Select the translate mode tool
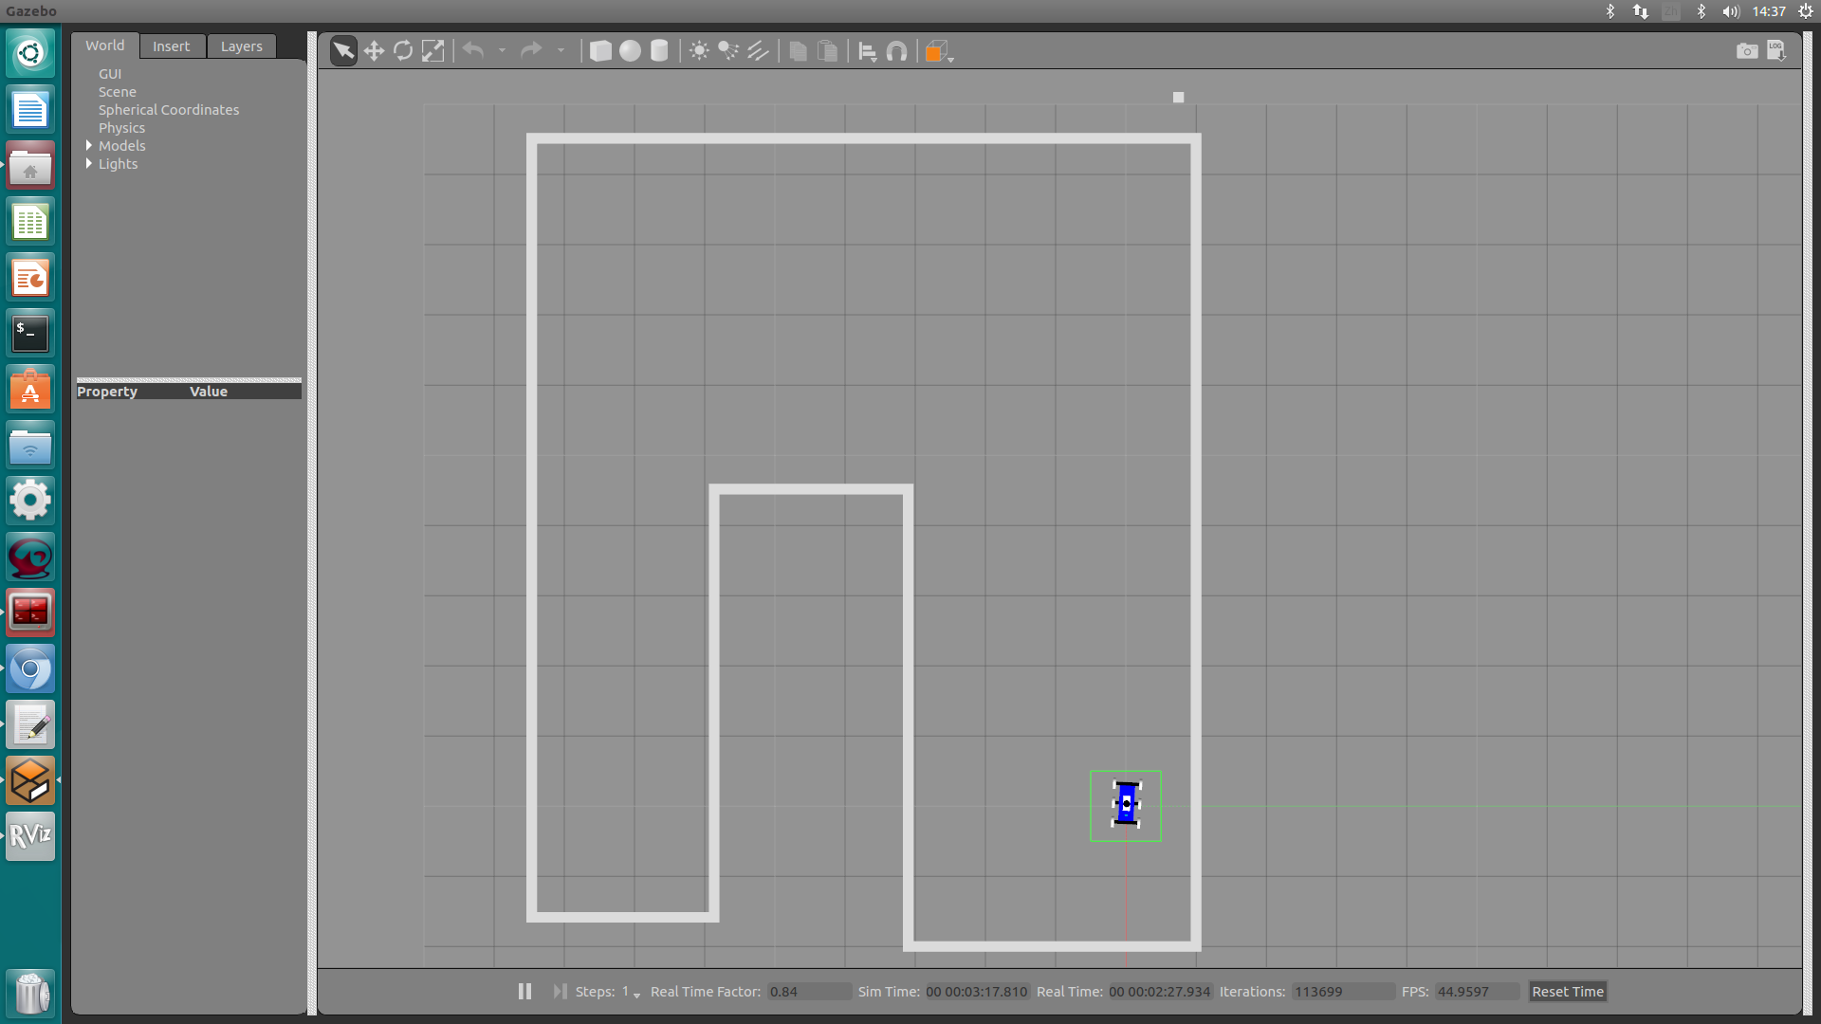The height and width of the screenshot is (1024, 1821). tap(374, 51)
